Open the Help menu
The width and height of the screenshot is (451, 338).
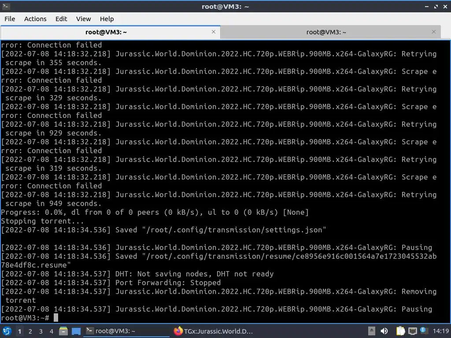(107, 19)
